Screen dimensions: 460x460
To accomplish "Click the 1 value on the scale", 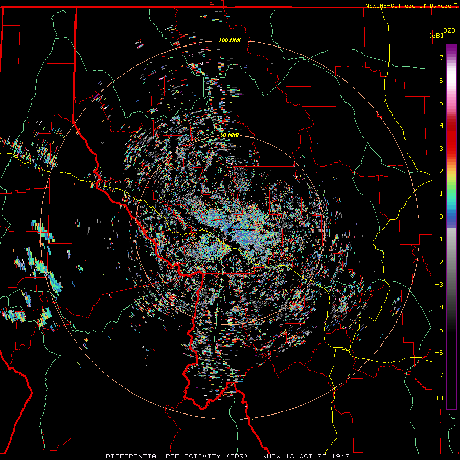I will click(441, 194).
